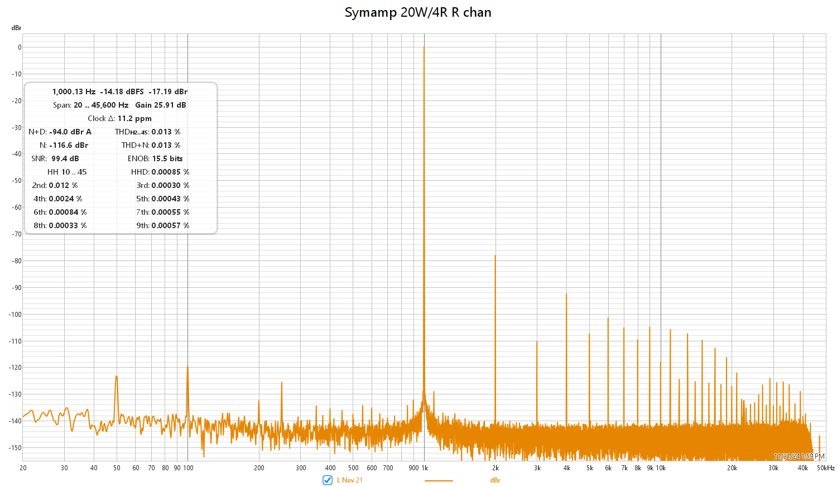Click the 'Span: 20 .. 45,600 Hz' value
The height and width of the screenshot is (487, 837).
[x=91, y=105]
